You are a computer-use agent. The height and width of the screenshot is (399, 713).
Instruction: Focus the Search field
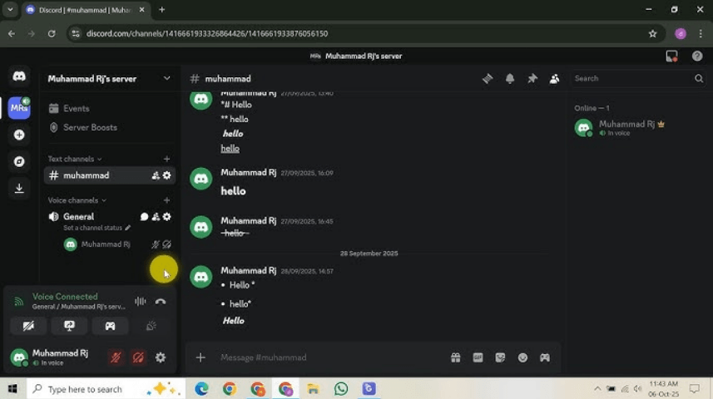tap(638, 79)
